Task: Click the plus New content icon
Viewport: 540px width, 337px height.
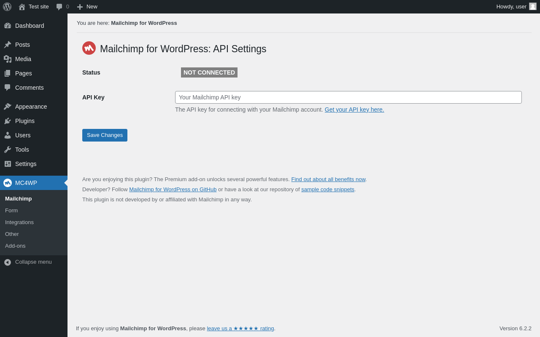Action: pyautogui.click(x=80, y=7)
